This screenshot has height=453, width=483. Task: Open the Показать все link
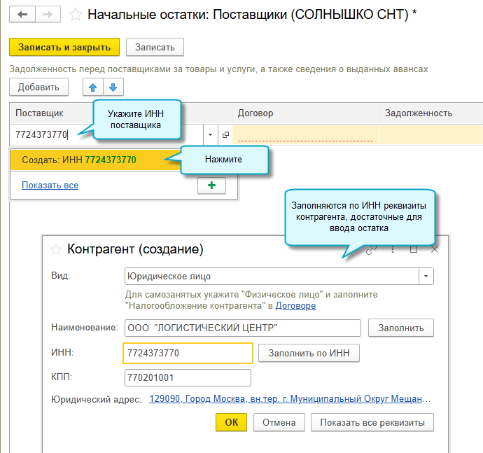pos(50,186)
